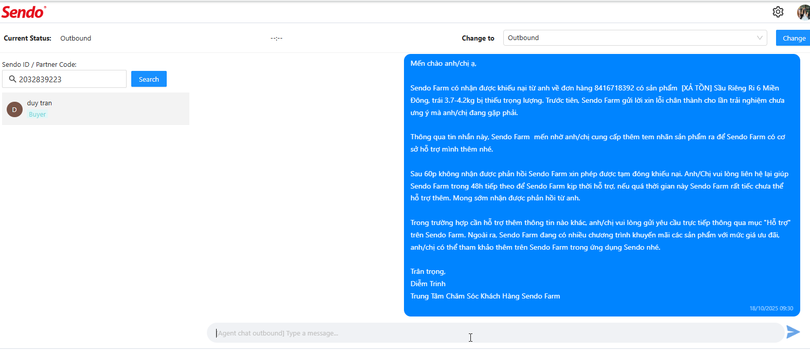The height and width of the screenshot is (354, 810).
Task: Focus the Sendo ID / Partner Code field
Action: pyautogui.click(x=64, y=79)
